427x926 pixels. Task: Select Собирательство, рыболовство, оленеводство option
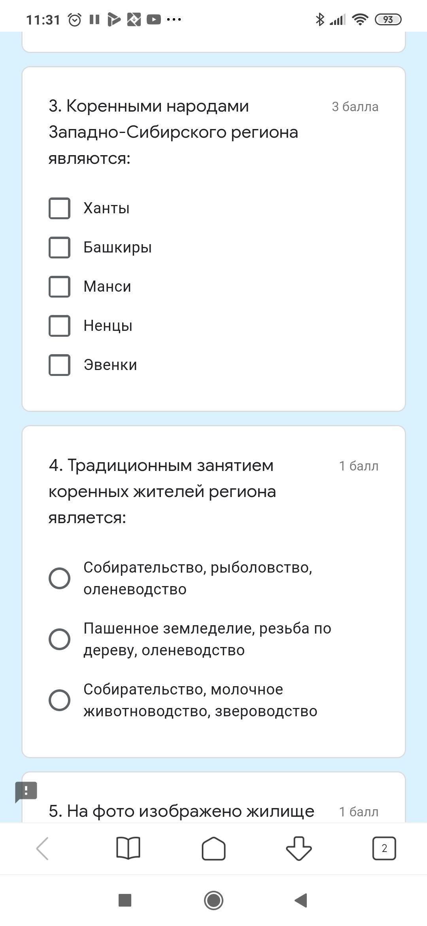(x=59, y=578)
